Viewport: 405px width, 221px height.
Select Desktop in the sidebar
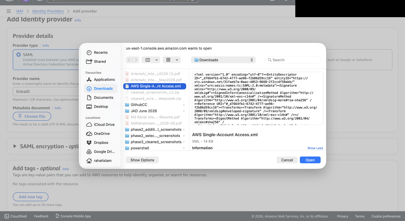(97, 107)
